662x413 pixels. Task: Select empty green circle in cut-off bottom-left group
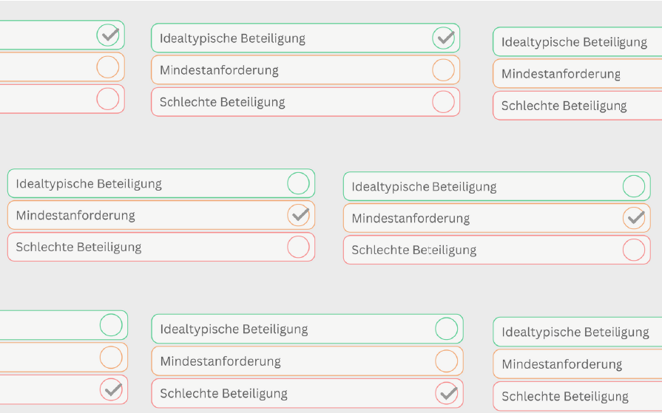click(x=111, y=325)
